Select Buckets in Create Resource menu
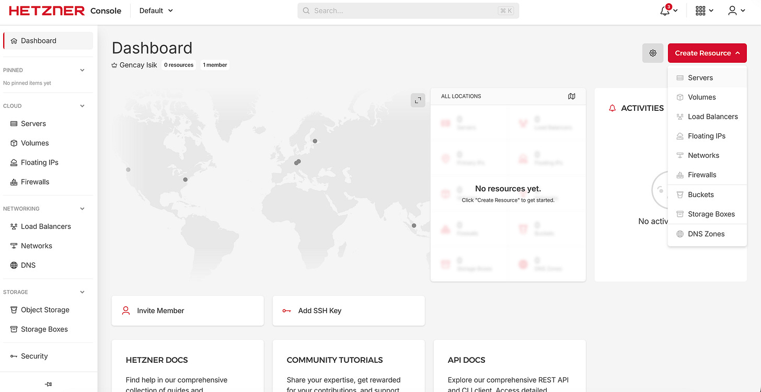The height and width of the screenshot is (392, 761). pos(707,194)
